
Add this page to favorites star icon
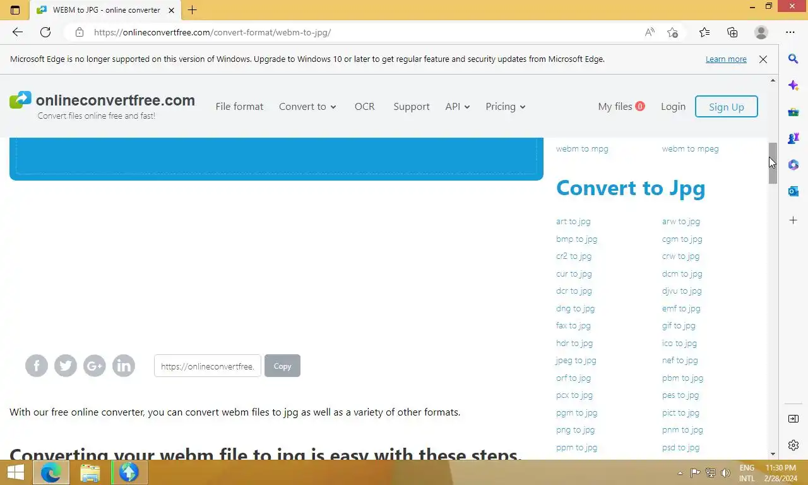(x=673, y=32)
